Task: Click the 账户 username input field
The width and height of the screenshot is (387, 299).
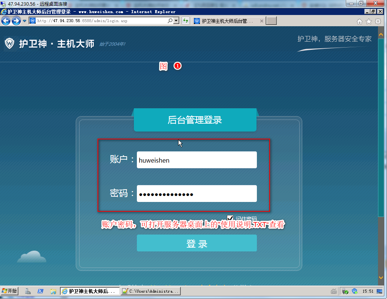Action: pos(196,160)
